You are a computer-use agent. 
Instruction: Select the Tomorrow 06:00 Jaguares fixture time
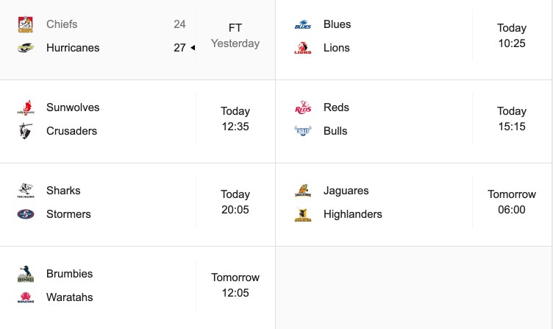[512, 202]
